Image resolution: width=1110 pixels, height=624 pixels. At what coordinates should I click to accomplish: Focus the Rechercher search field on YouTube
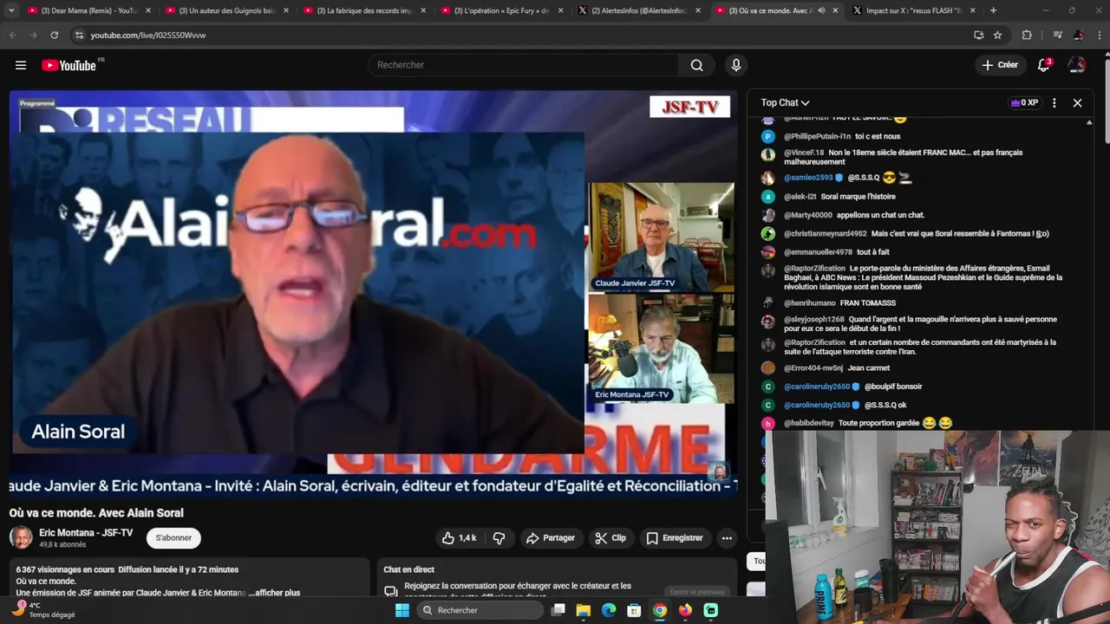coord(524,65)
